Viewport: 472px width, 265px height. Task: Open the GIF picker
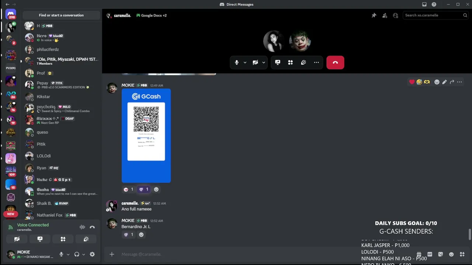click(430, 254)
